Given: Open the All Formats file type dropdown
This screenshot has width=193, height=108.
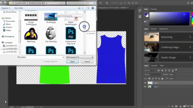Looking at the screenshot, I should coord(80,57).
